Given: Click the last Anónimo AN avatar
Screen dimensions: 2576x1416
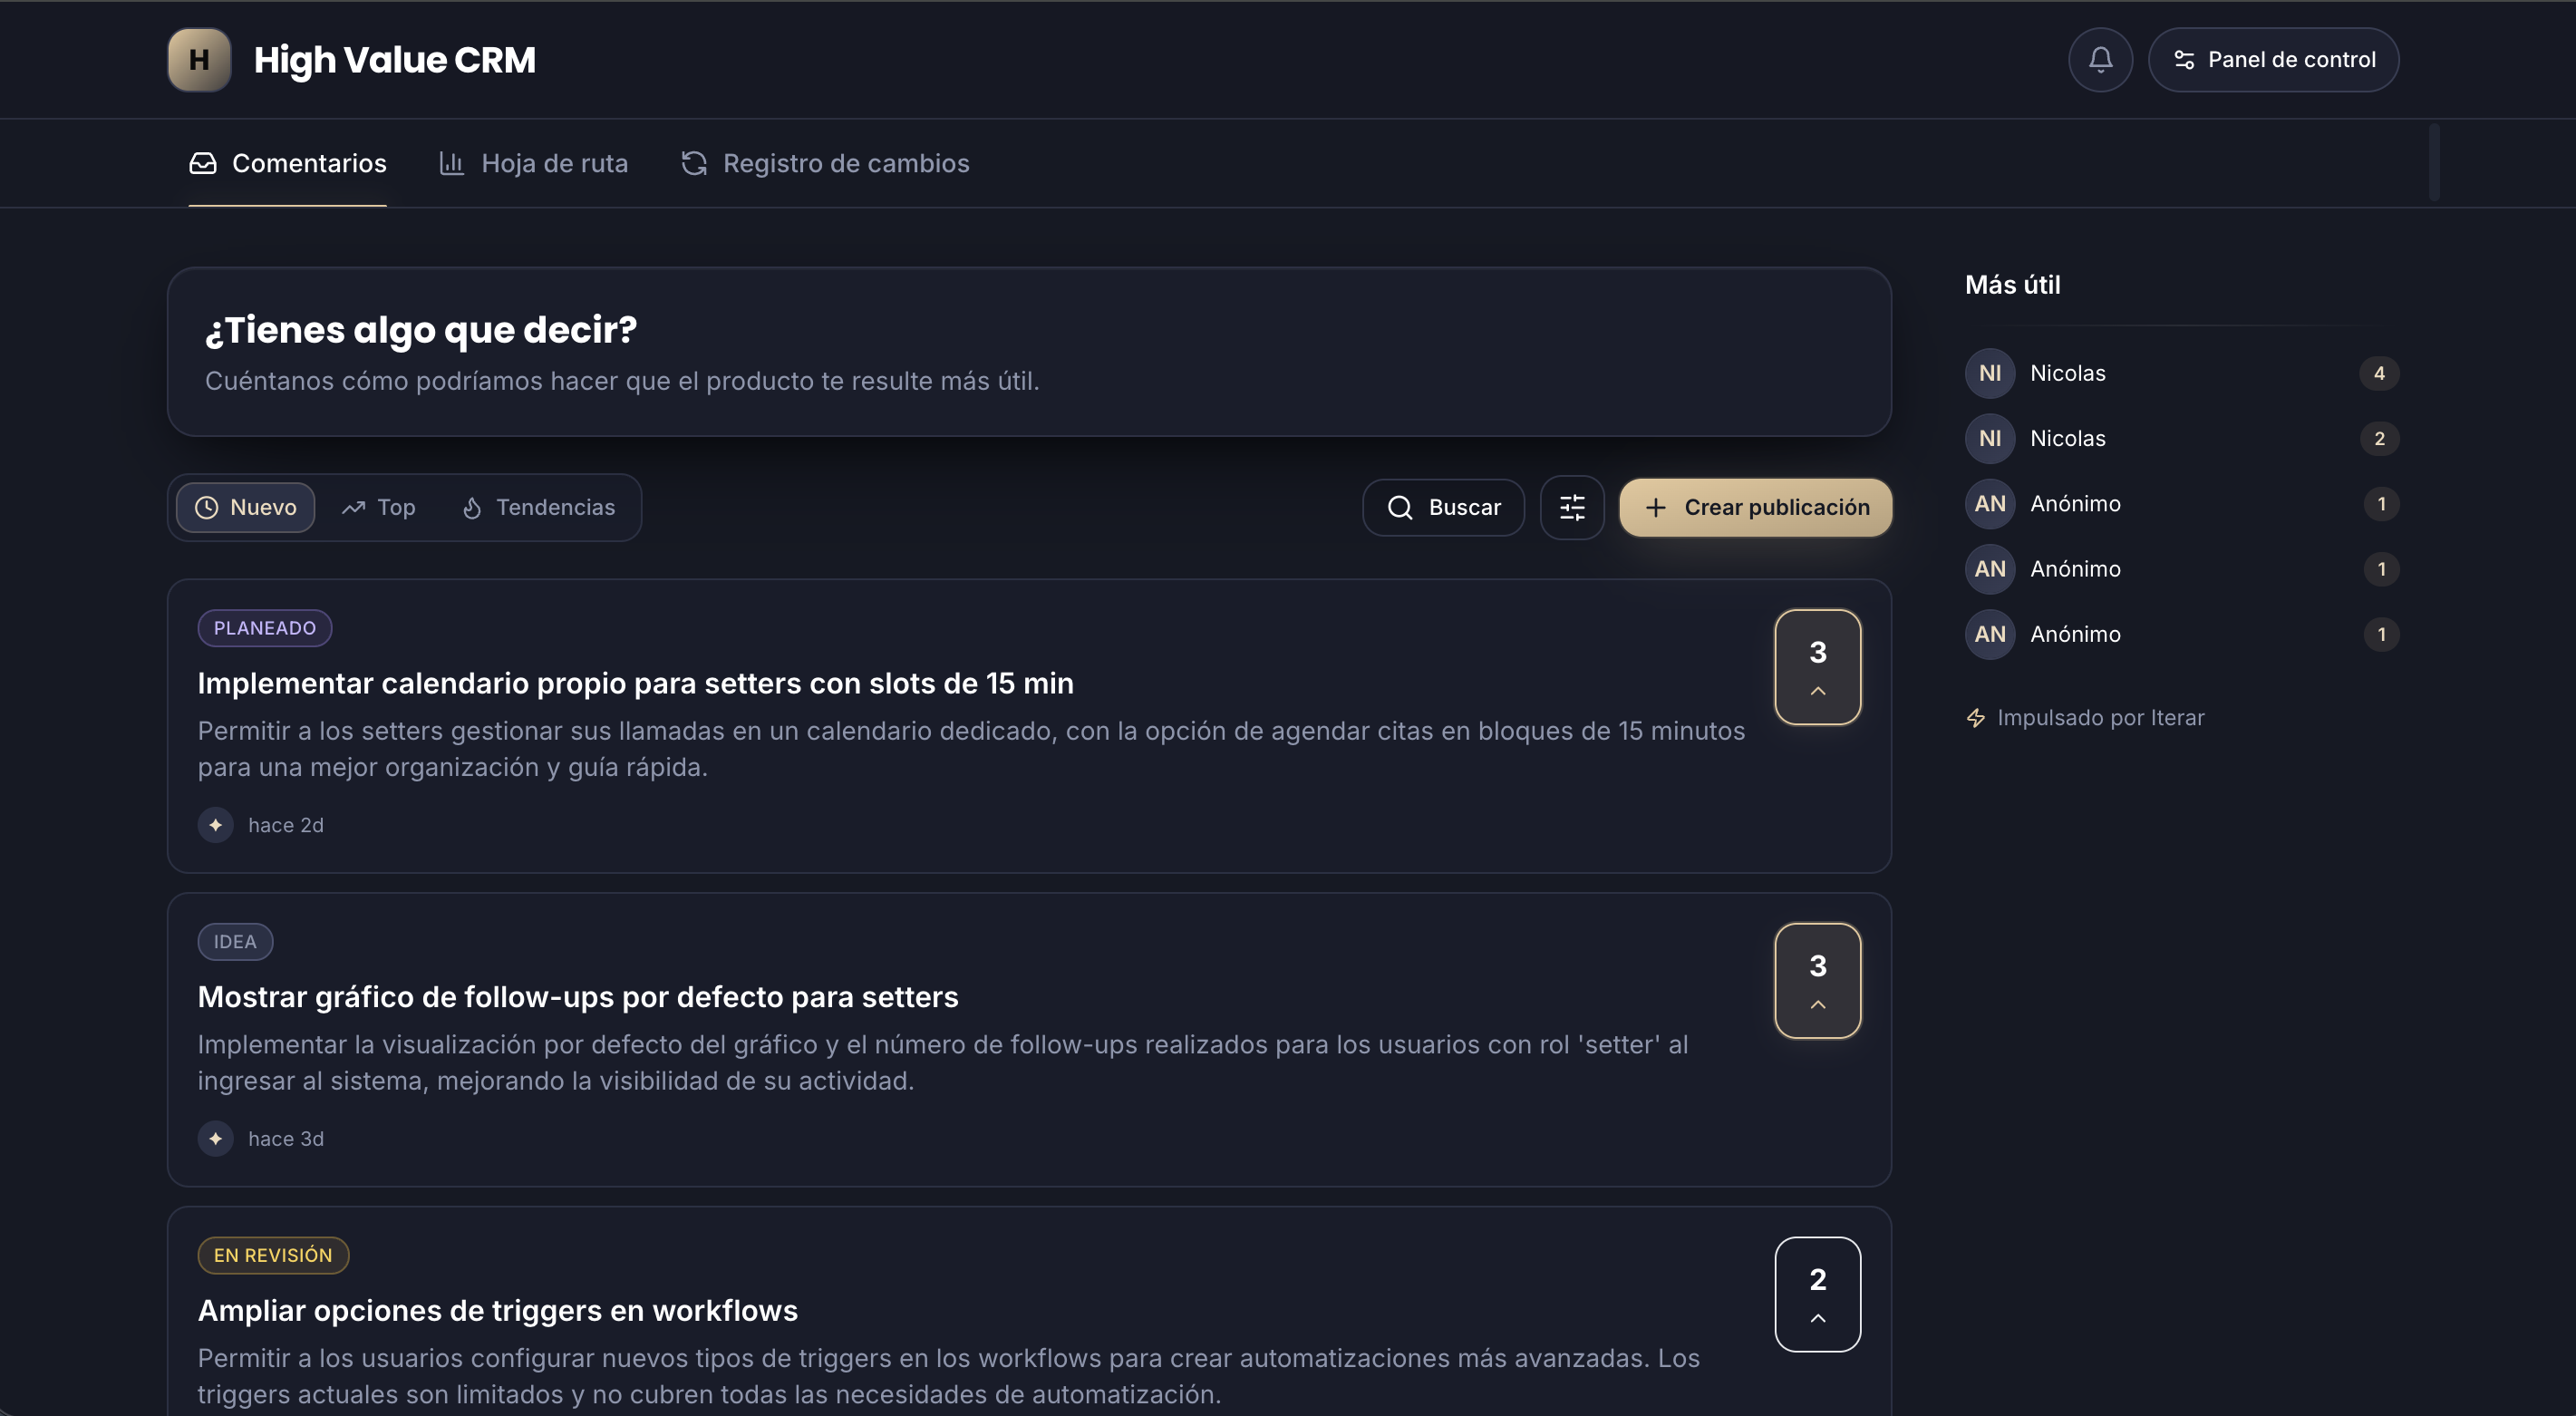Looking at the screenshot, I should click(1990, 634).
